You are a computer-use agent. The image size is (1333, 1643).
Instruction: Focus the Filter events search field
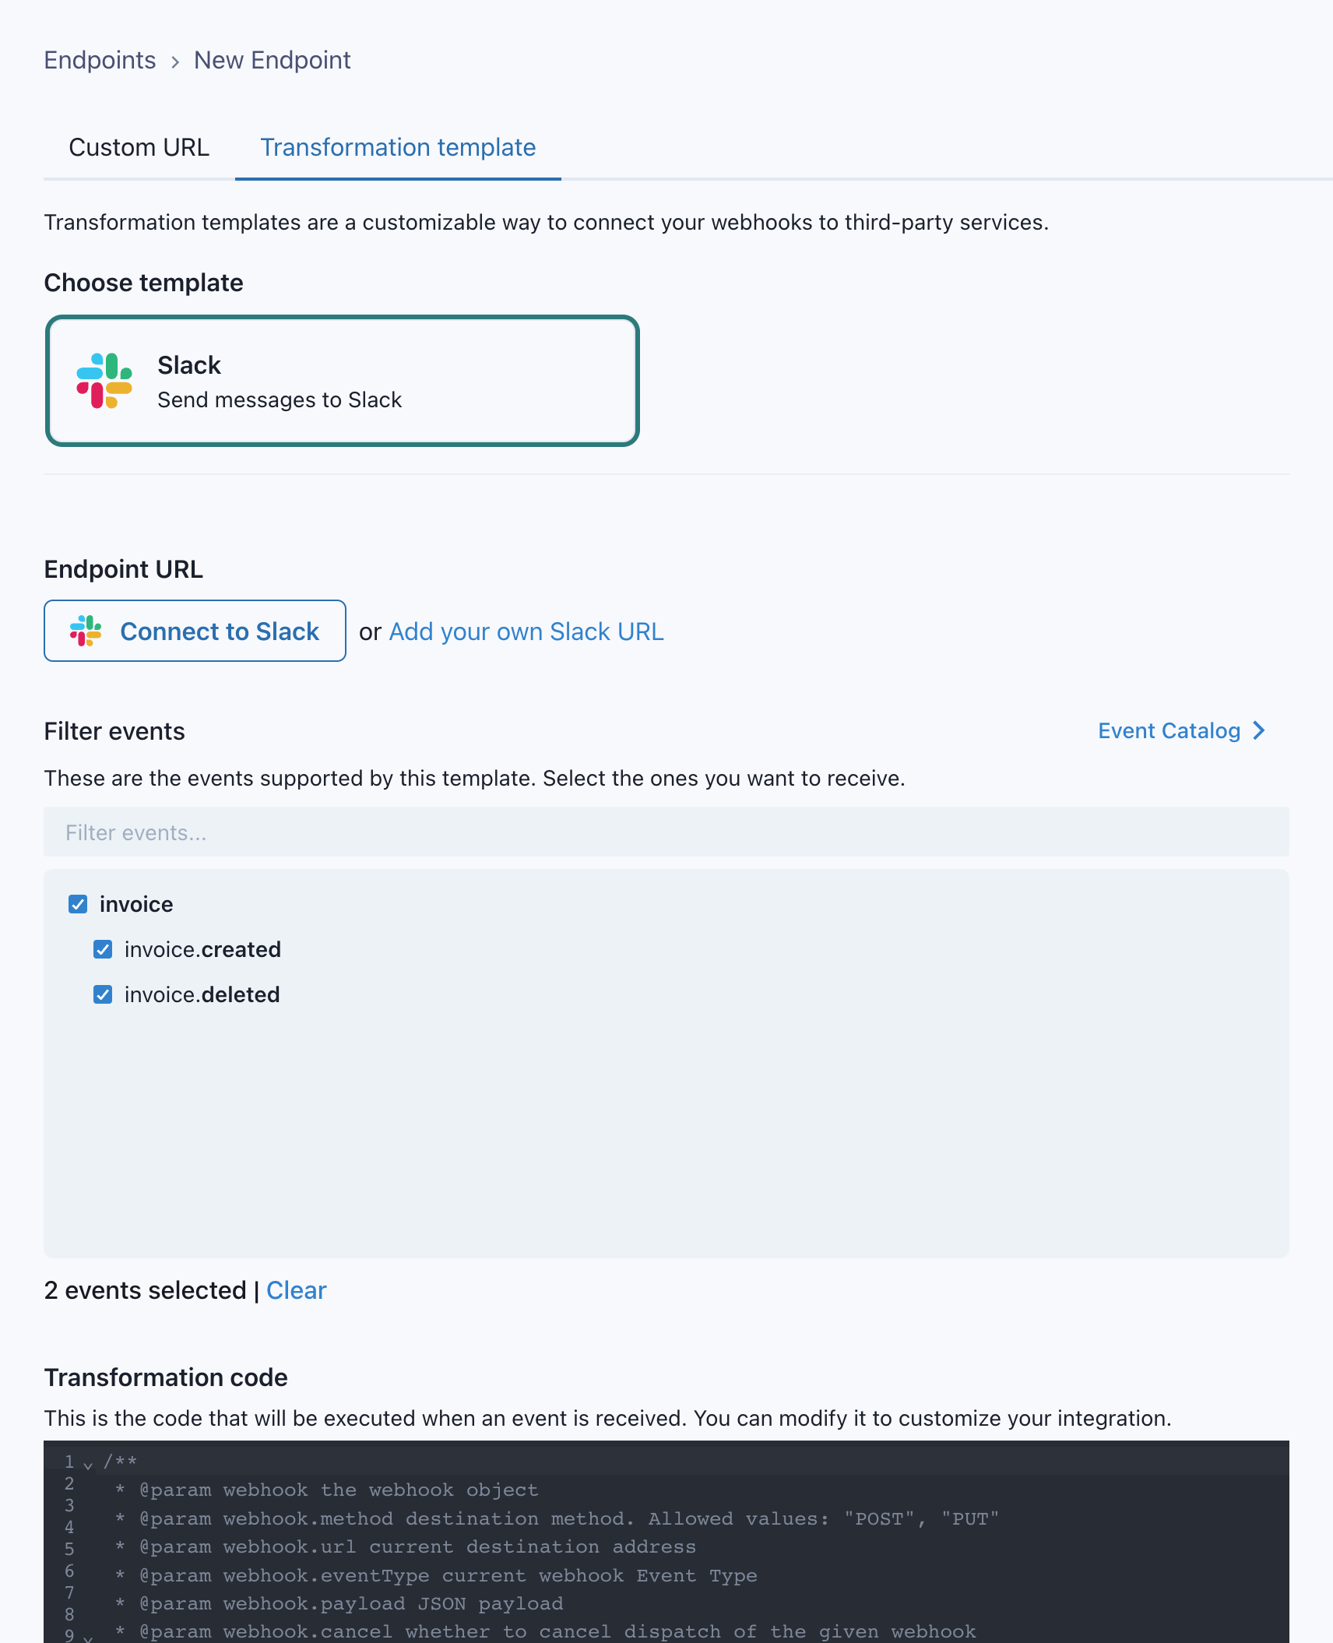[x=666, y=832]
